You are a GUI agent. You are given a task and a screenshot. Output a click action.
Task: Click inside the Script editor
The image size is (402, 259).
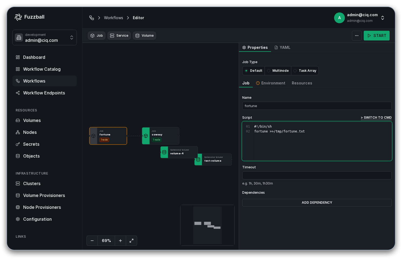[317, 141]
